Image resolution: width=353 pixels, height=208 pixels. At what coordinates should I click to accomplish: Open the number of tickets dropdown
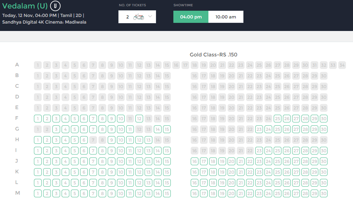137,17
